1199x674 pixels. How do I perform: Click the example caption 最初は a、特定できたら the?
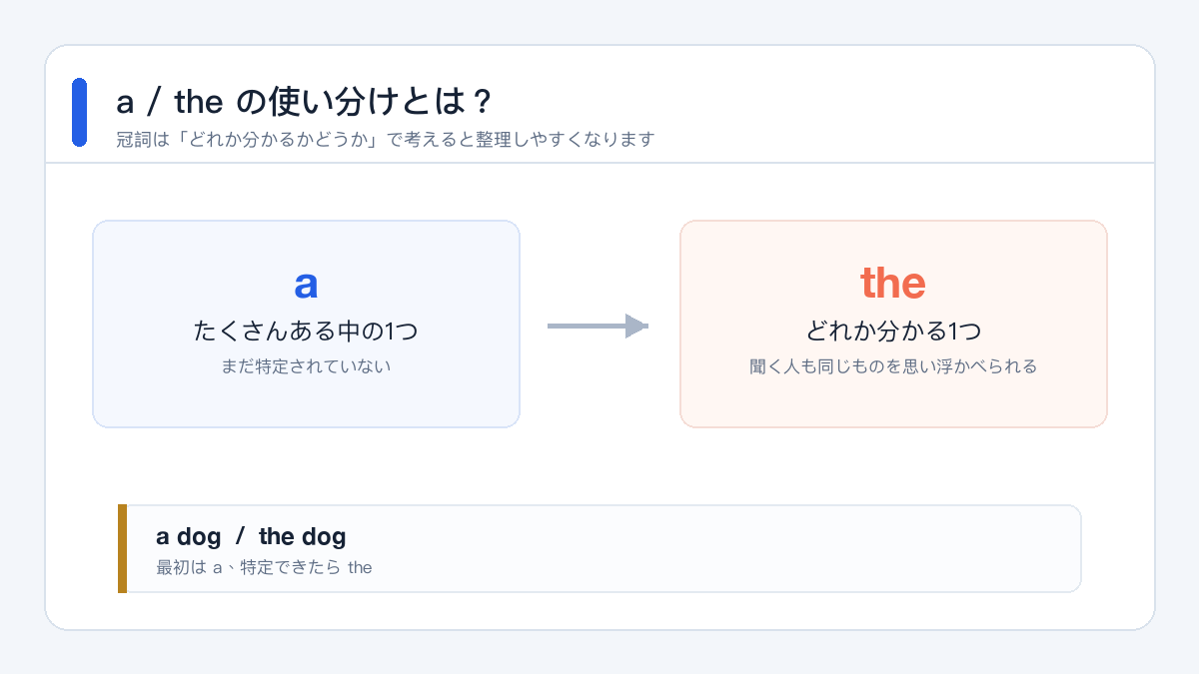(264, 568)
